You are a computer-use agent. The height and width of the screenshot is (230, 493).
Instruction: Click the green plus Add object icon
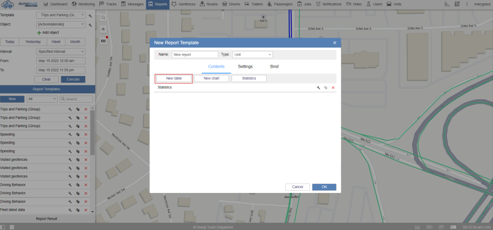click(39, 32)
